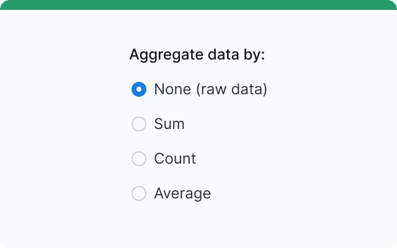Click the 'None (raw data)' label text
This screenshot has width=397, height=248.
tap(210, 89)
